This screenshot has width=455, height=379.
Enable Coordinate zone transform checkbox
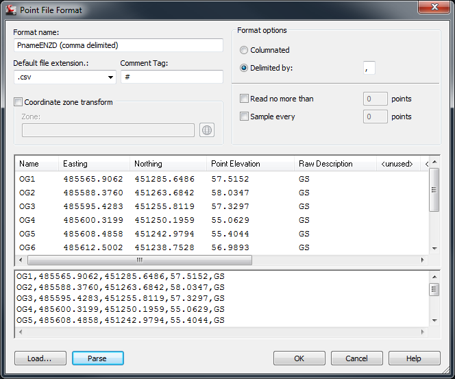[18, 102]
